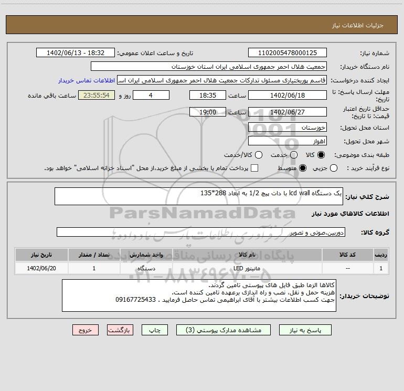Select the کالا radio button

pyautogui.click(x=321, y=155)
